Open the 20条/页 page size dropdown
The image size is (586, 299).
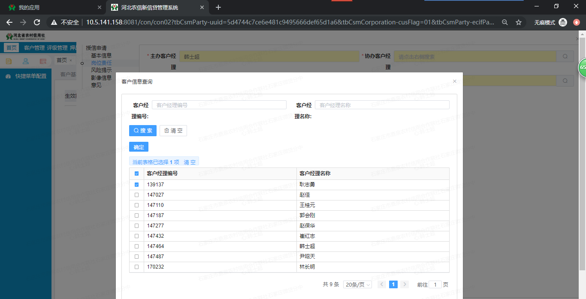coord(357,284)
